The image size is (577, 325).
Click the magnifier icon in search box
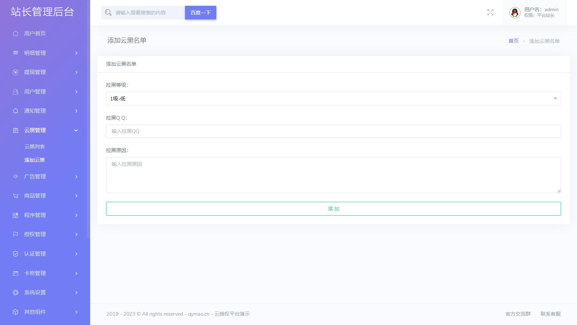coord(108,13)
